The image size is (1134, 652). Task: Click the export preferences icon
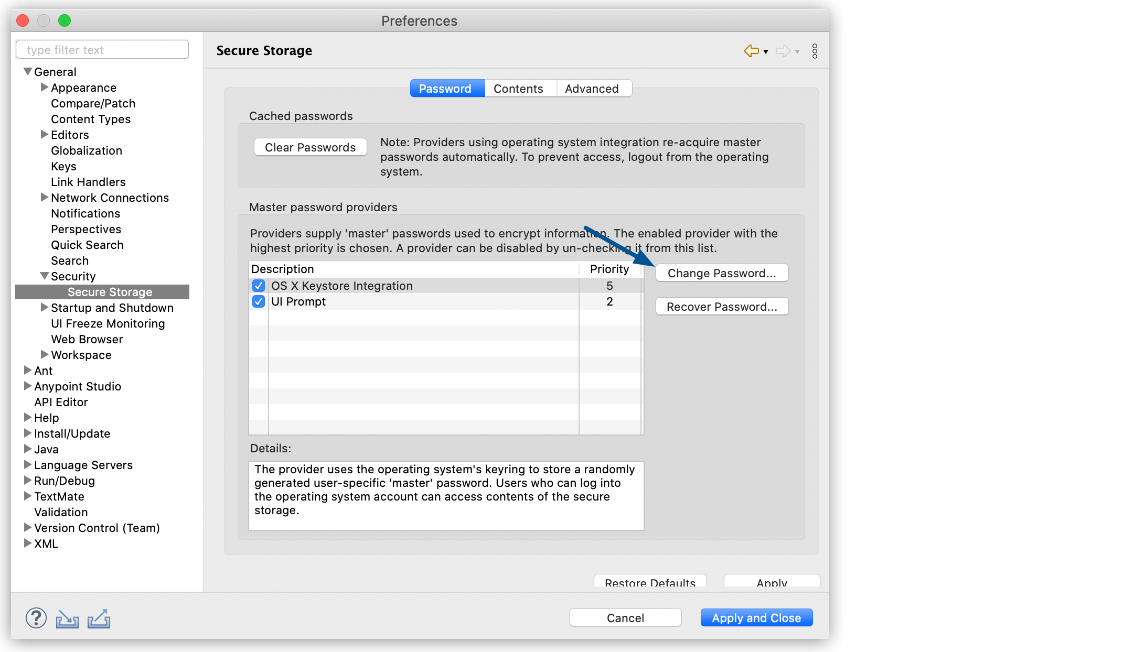click(x=99, y=618)
